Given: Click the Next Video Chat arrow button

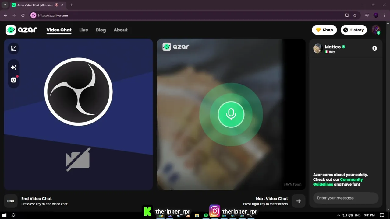Looking at the screenshot, I should 299,201.
